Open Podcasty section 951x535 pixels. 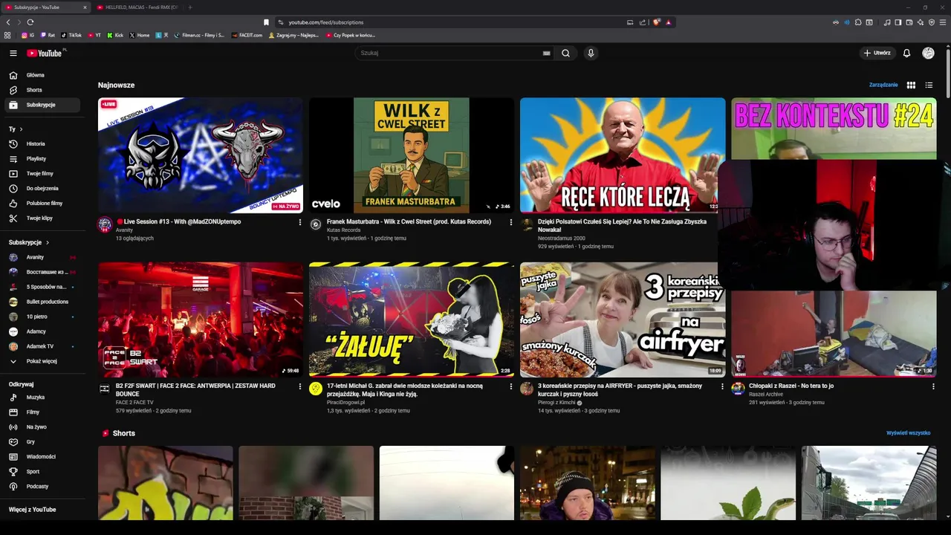(x=43, y=486)
